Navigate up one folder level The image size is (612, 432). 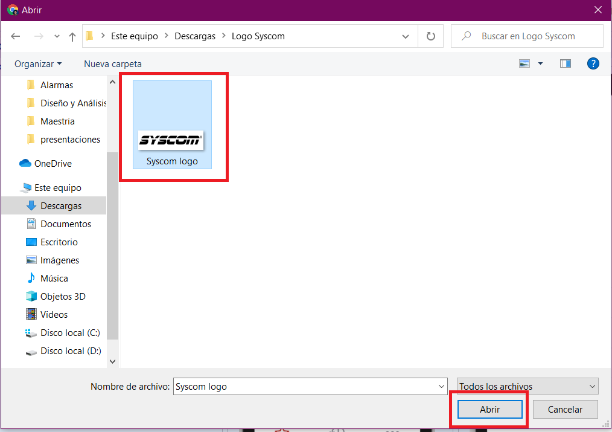coord(72,37)
